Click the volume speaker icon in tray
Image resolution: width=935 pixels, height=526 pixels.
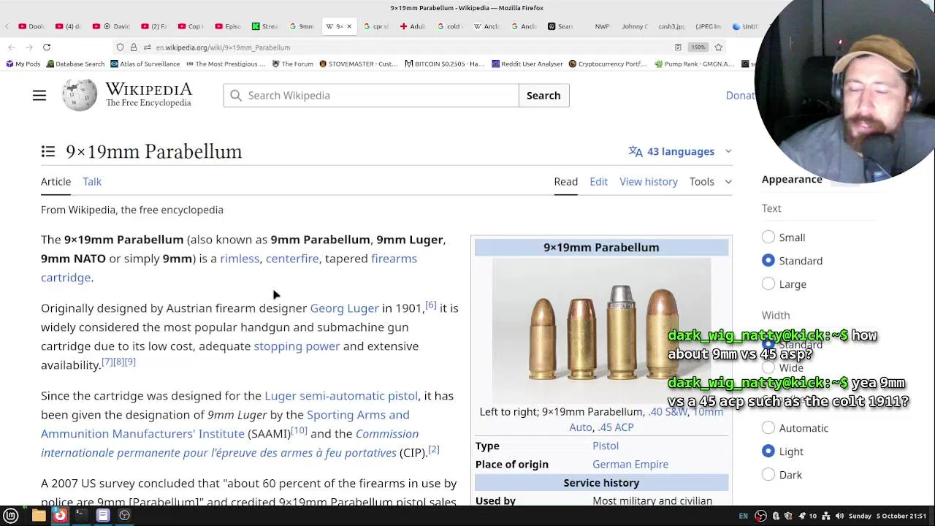(x=839, y=516)
